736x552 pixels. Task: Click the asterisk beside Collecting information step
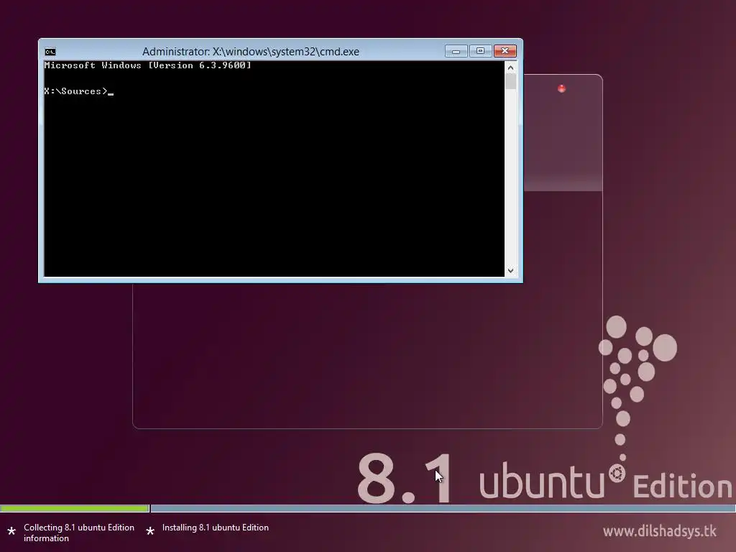[x=11, y=531]
